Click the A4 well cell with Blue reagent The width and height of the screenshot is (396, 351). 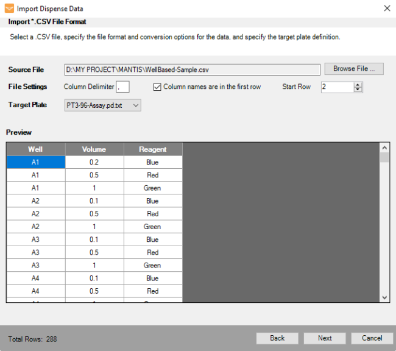pyautogui.click(x=36, y=278)
